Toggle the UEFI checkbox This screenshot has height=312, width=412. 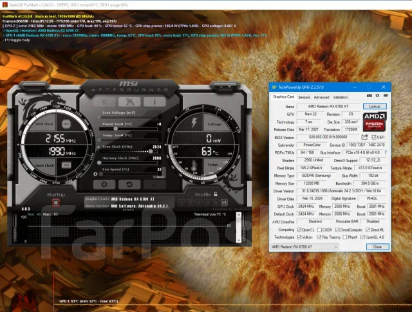[x=373, y=137]
